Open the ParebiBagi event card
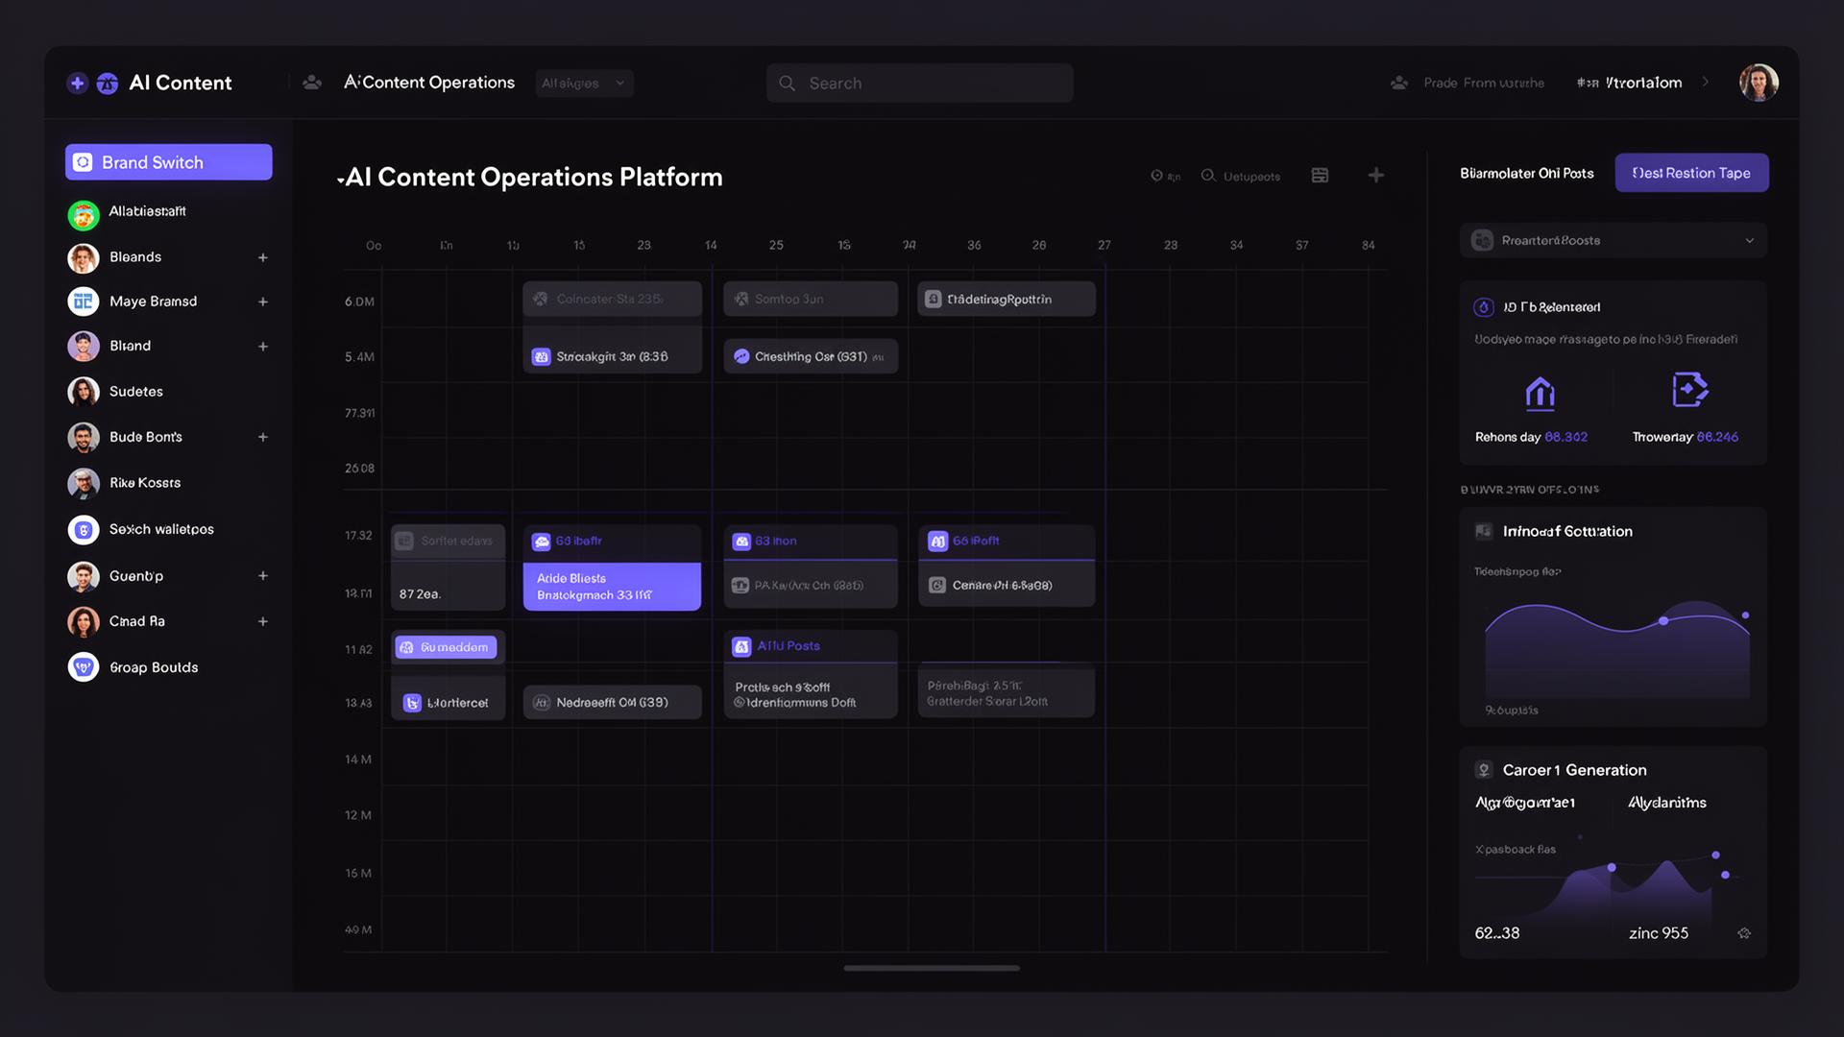 point(1007,692)
